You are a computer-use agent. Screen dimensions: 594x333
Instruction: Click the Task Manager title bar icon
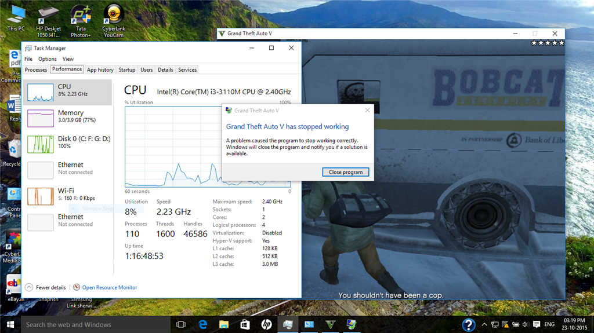coord(28,48)
